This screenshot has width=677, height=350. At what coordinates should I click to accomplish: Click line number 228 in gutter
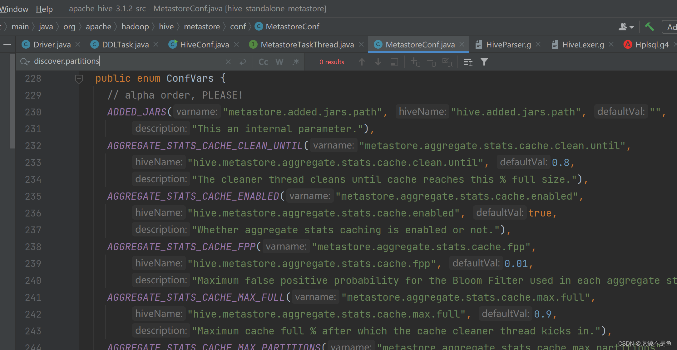tap(33, 78)
